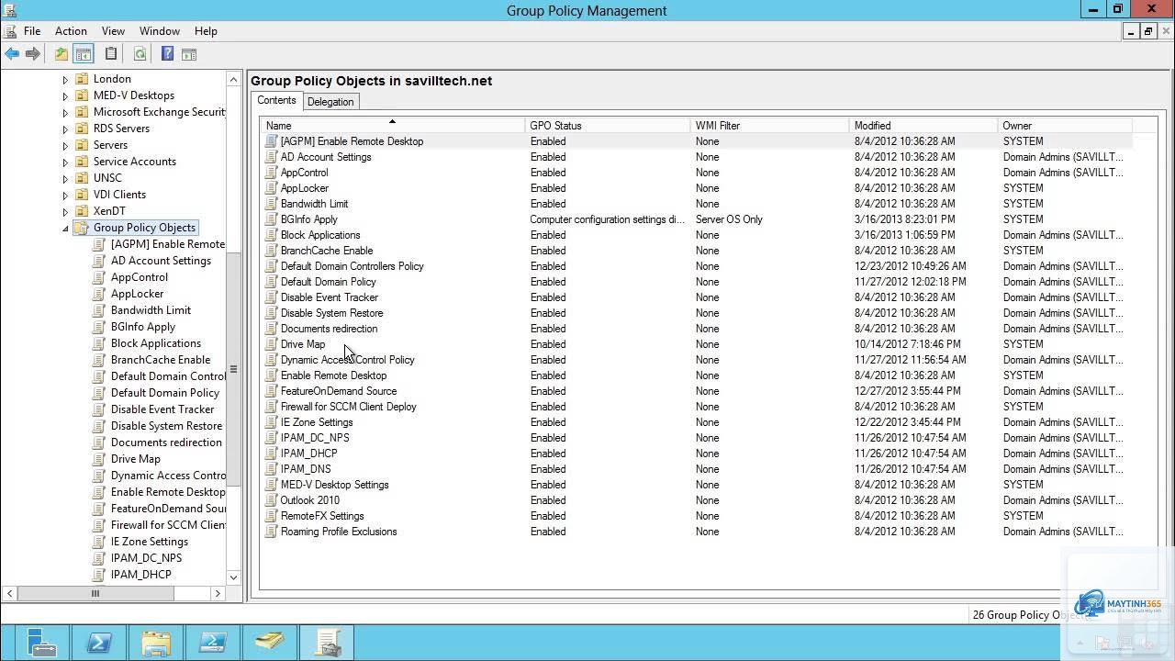
Task: Click the tree pane's vertical scrollbar down arrow
Action: tap(233, 577)
